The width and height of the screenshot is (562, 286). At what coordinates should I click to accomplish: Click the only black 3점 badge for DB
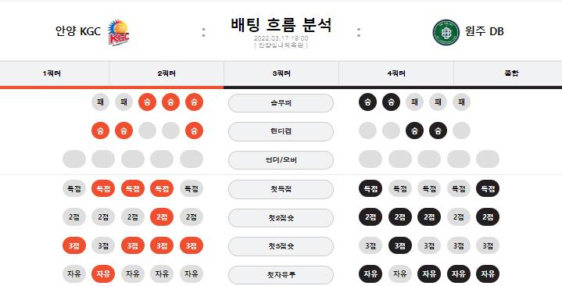click(x=400, y=246)
